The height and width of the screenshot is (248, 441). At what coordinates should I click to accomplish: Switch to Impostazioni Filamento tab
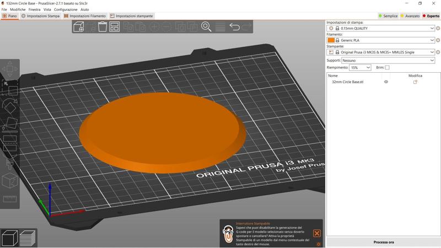85,16
